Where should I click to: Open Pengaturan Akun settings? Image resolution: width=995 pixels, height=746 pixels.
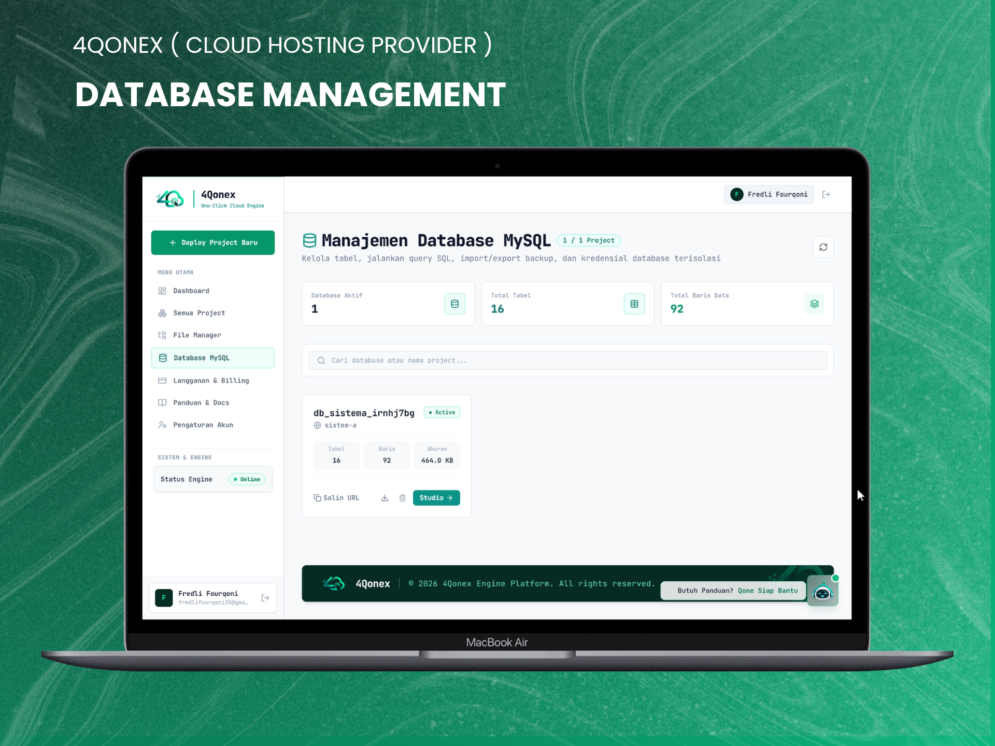click(x=212, y=425)
